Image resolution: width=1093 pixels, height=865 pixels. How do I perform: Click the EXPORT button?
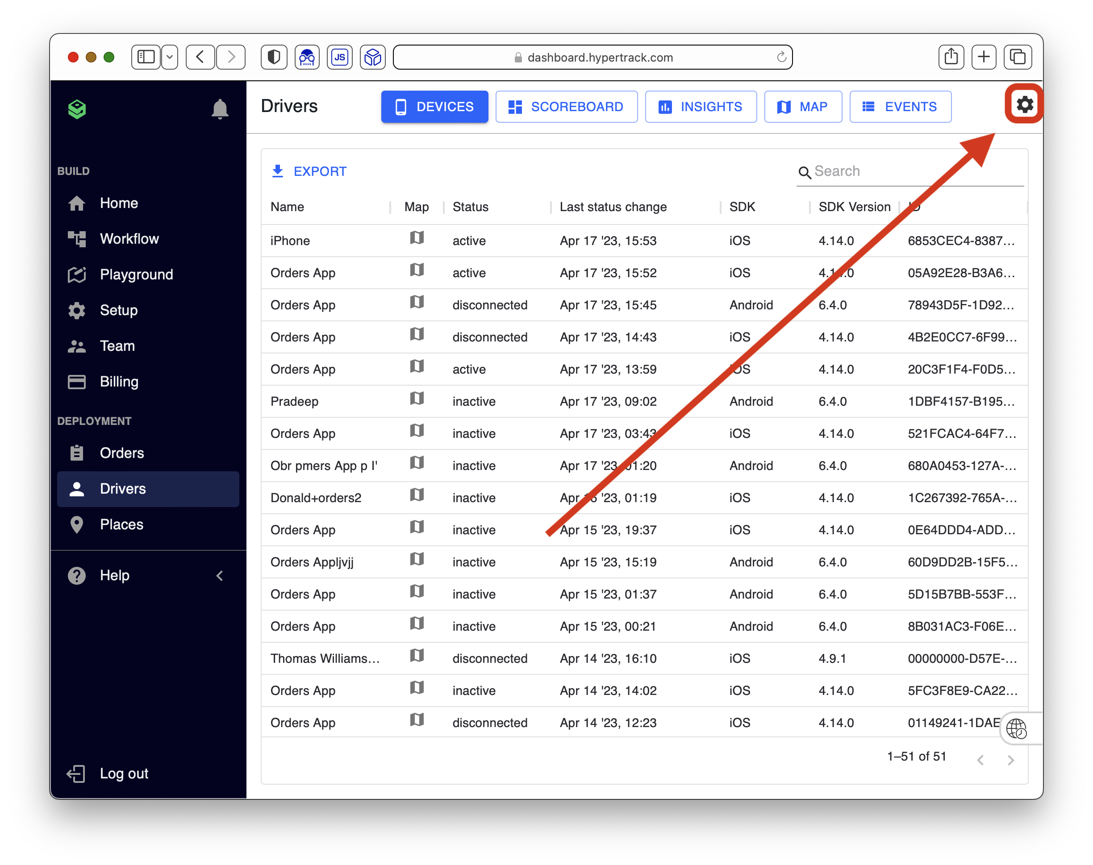tap(309, 171)
